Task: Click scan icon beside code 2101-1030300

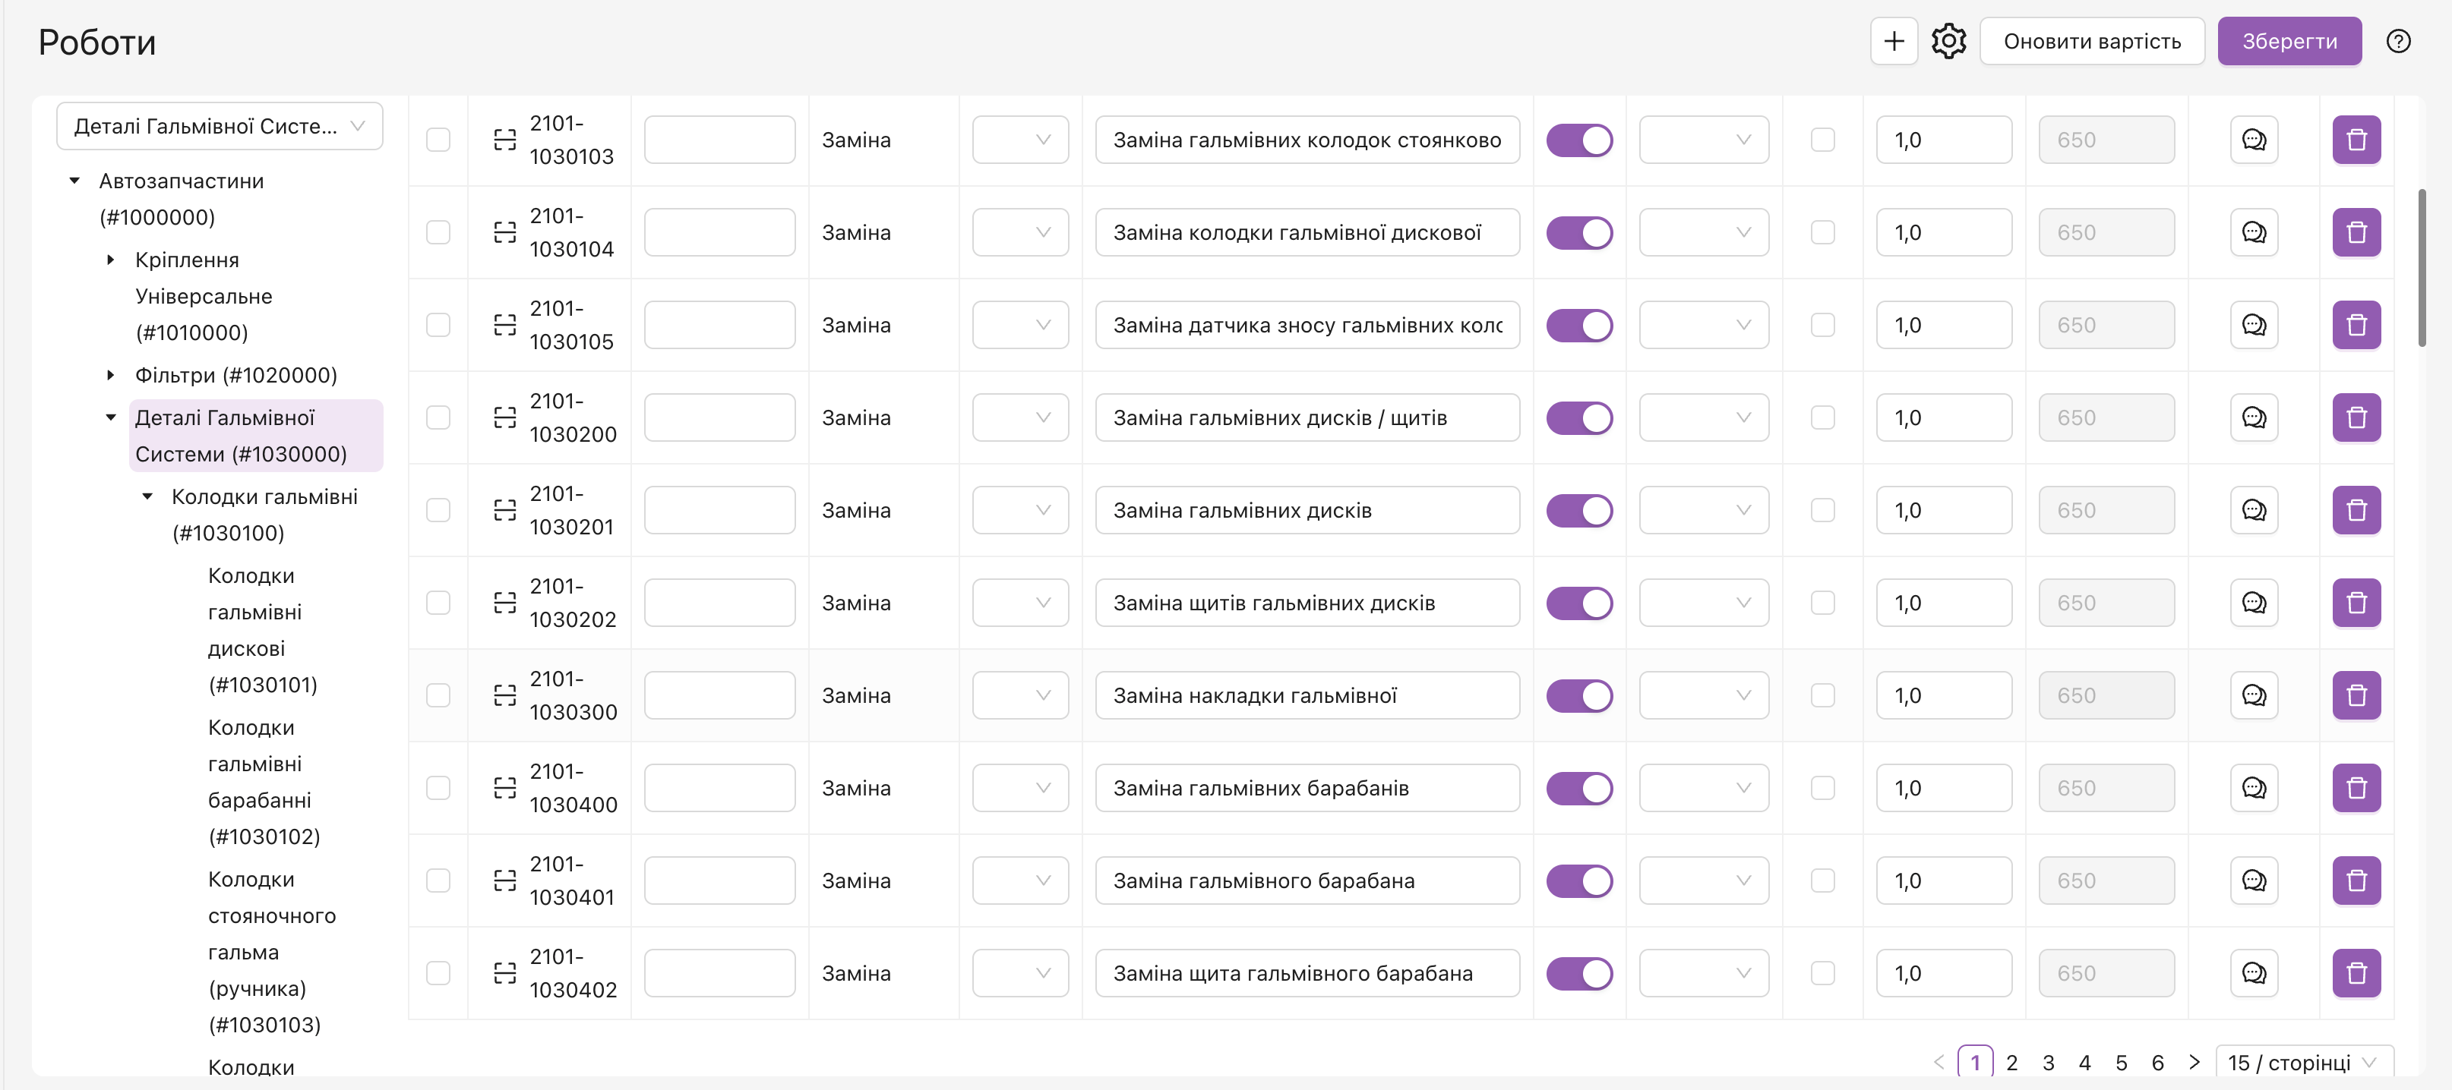Action: tap(504, 696)
